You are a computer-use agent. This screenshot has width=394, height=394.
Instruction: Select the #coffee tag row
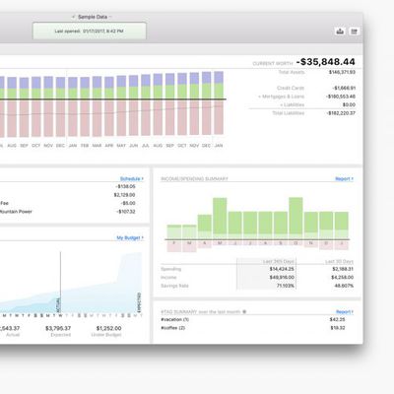click(257, 328)
